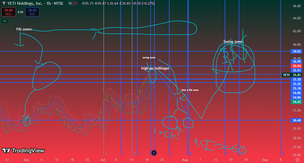Click the +0.10 (+0.27%) change value
The width and height of the screenshot is (304, 163).
pos(143,3)
